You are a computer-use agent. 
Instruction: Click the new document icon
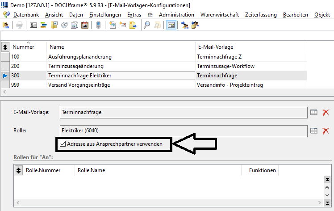(x=112, y=25)
